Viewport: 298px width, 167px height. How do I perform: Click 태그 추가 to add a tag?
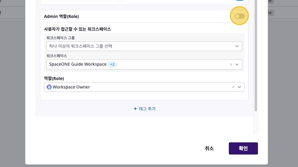coord(147,109)
